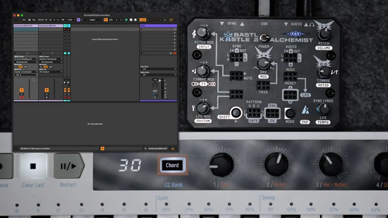388x218 pixels.
Task: Select the green third track header
Action: 65,25
